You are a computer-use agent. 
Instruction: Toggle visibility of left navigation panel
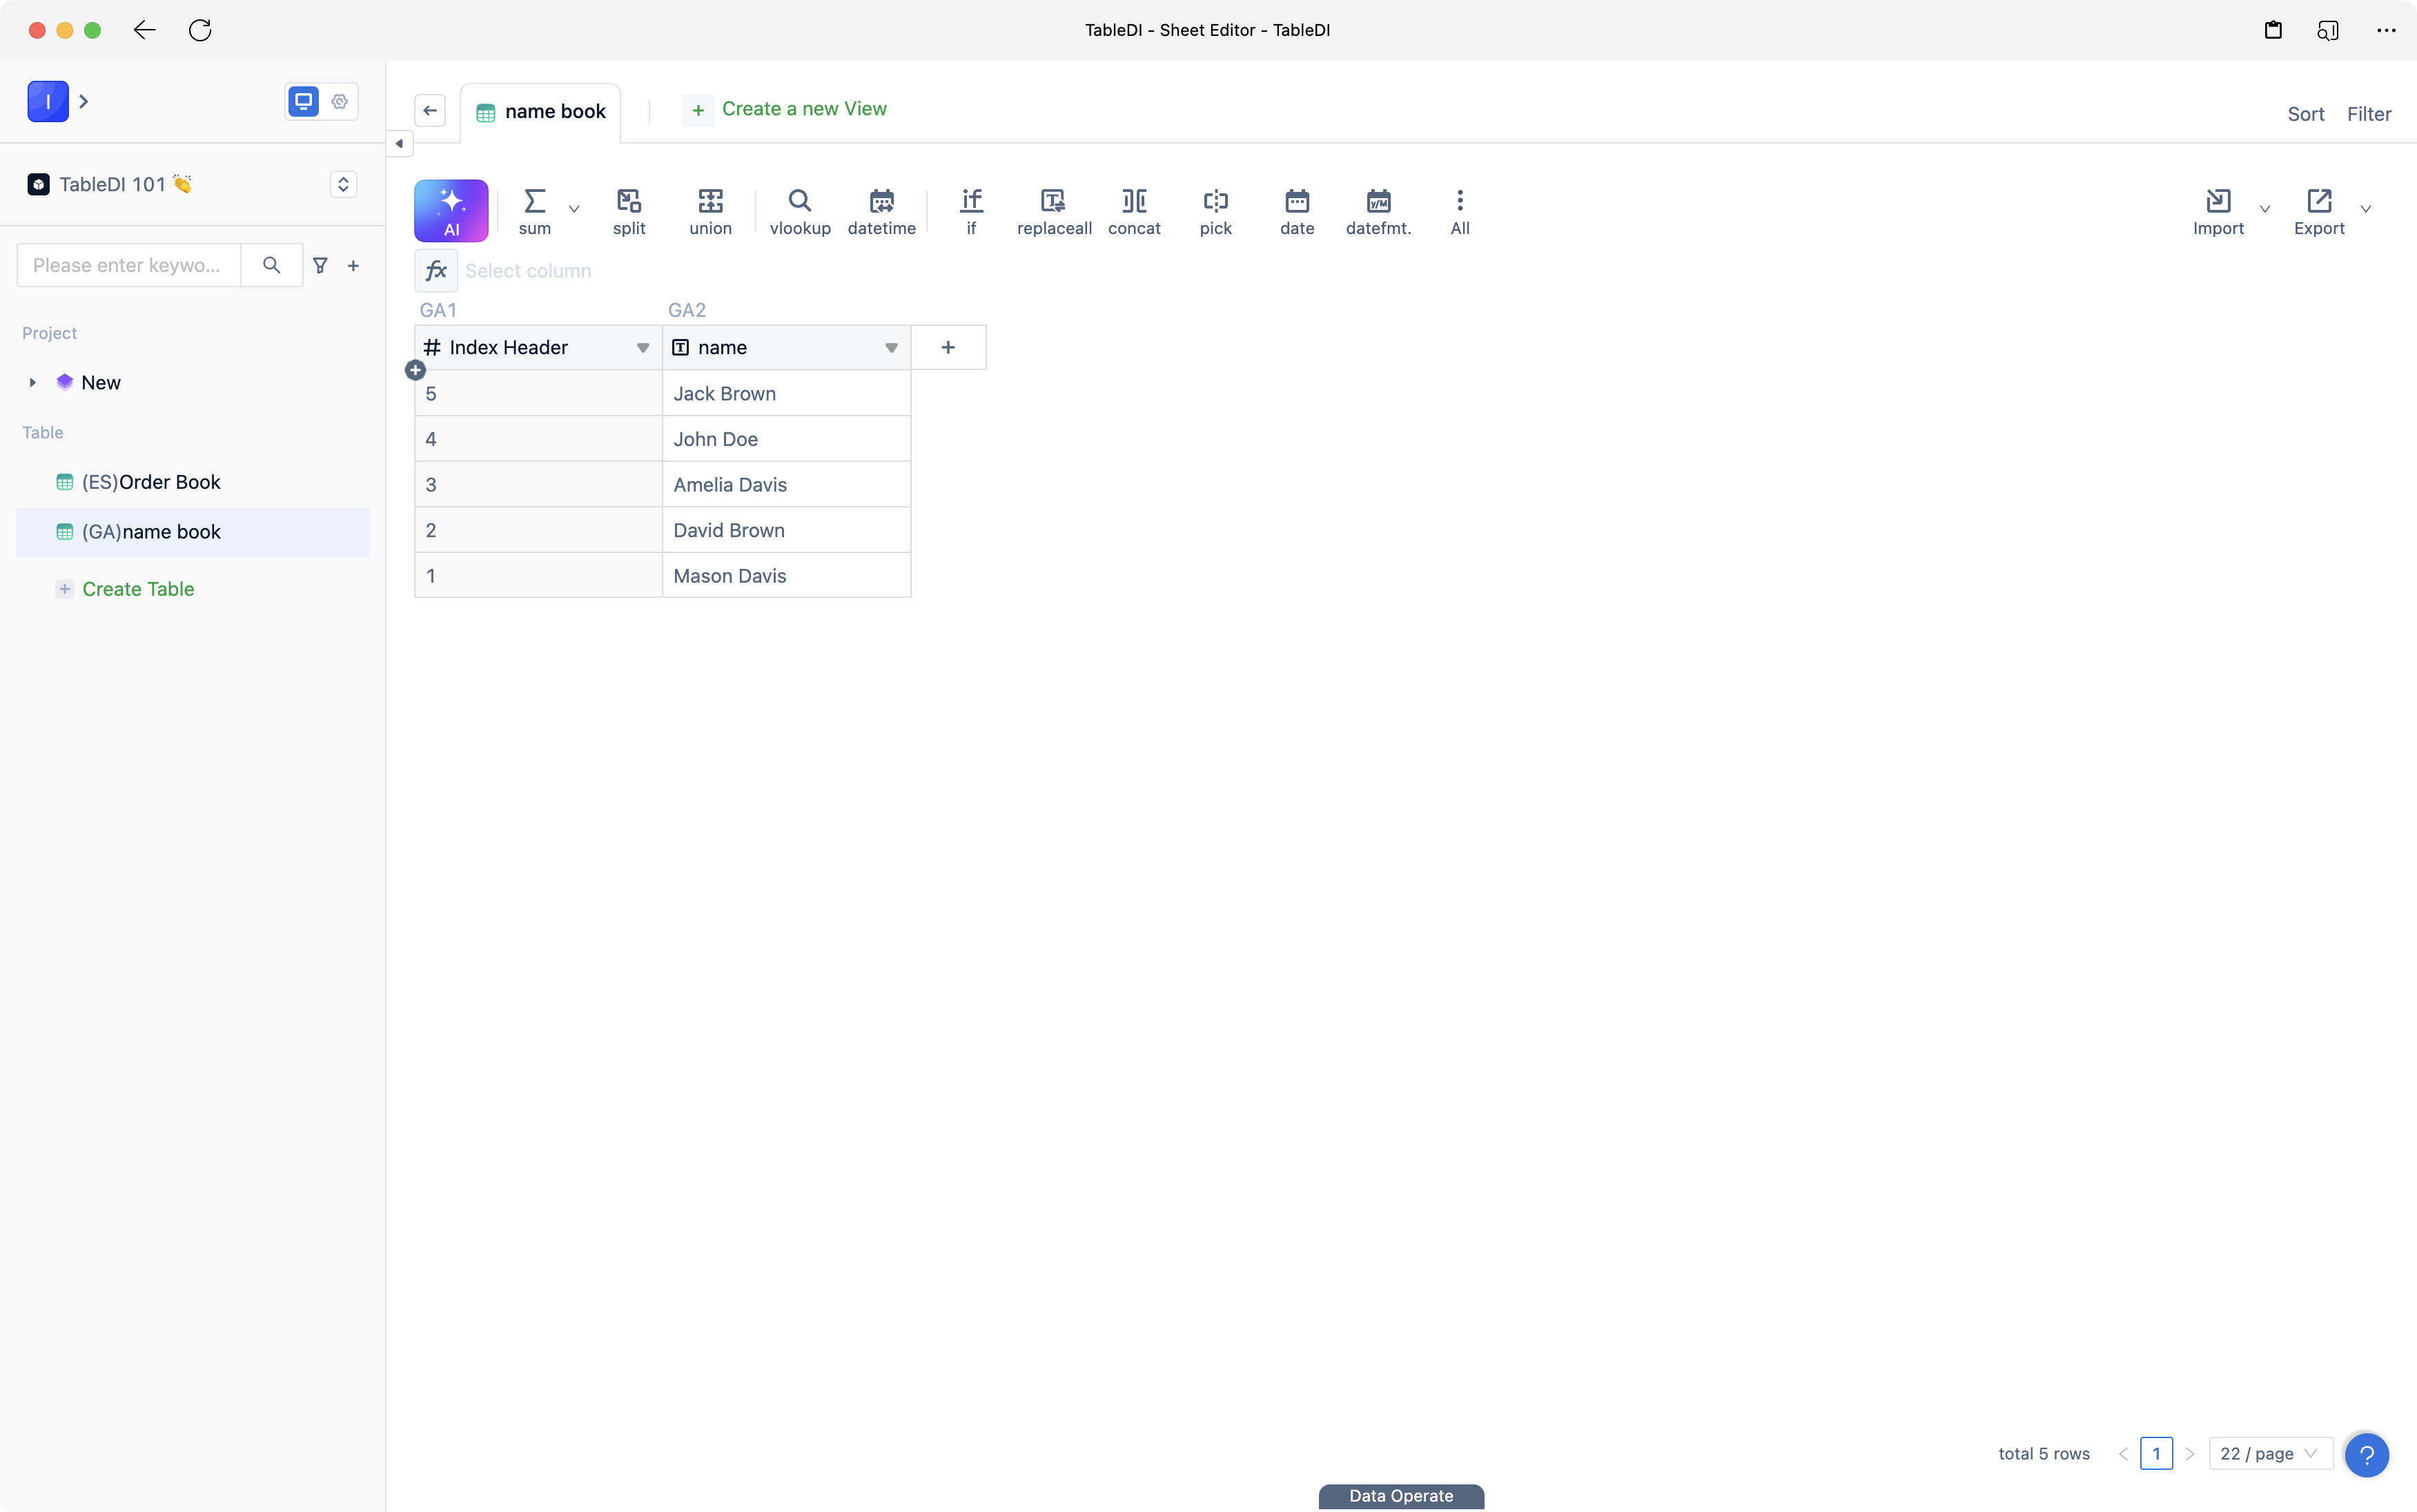399,143
